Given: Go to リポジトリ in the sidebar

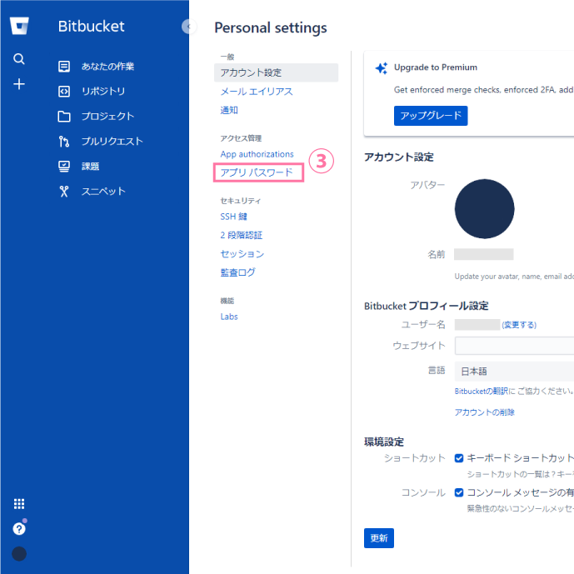Looking at the screenshot, I should (x=103, y=91).
